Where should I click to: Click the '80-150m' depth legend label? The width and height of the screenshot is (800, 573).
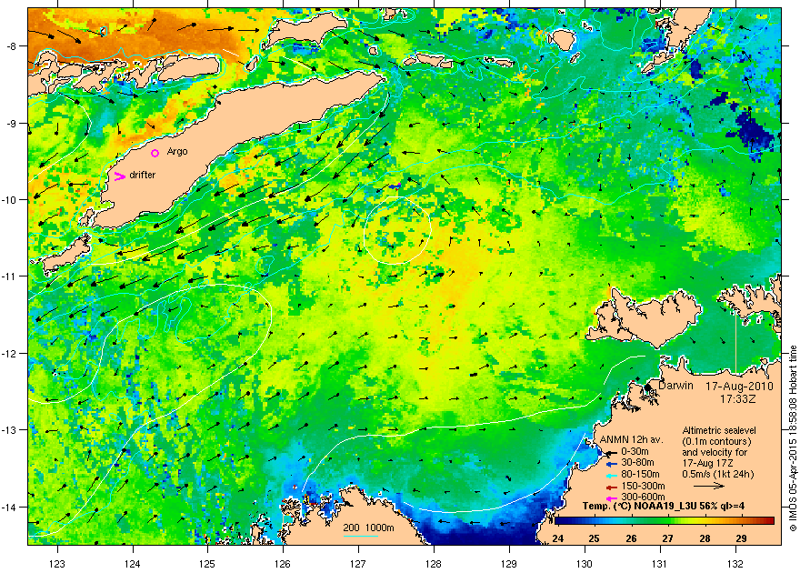point(640,475)
